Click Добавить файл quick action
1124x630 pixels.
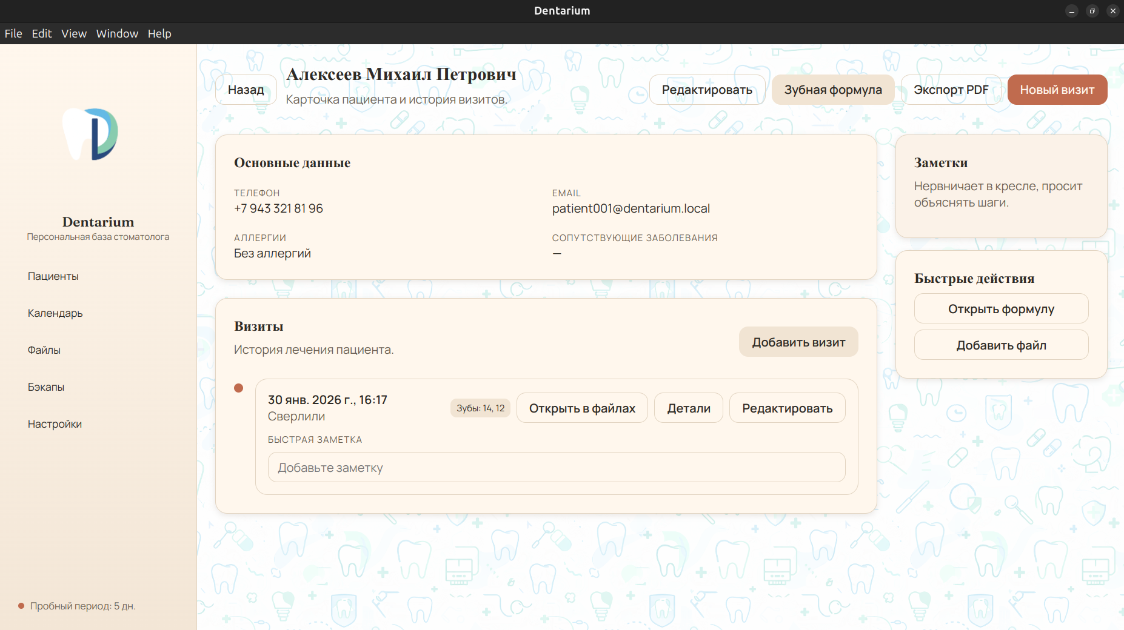coord(1001,345)
